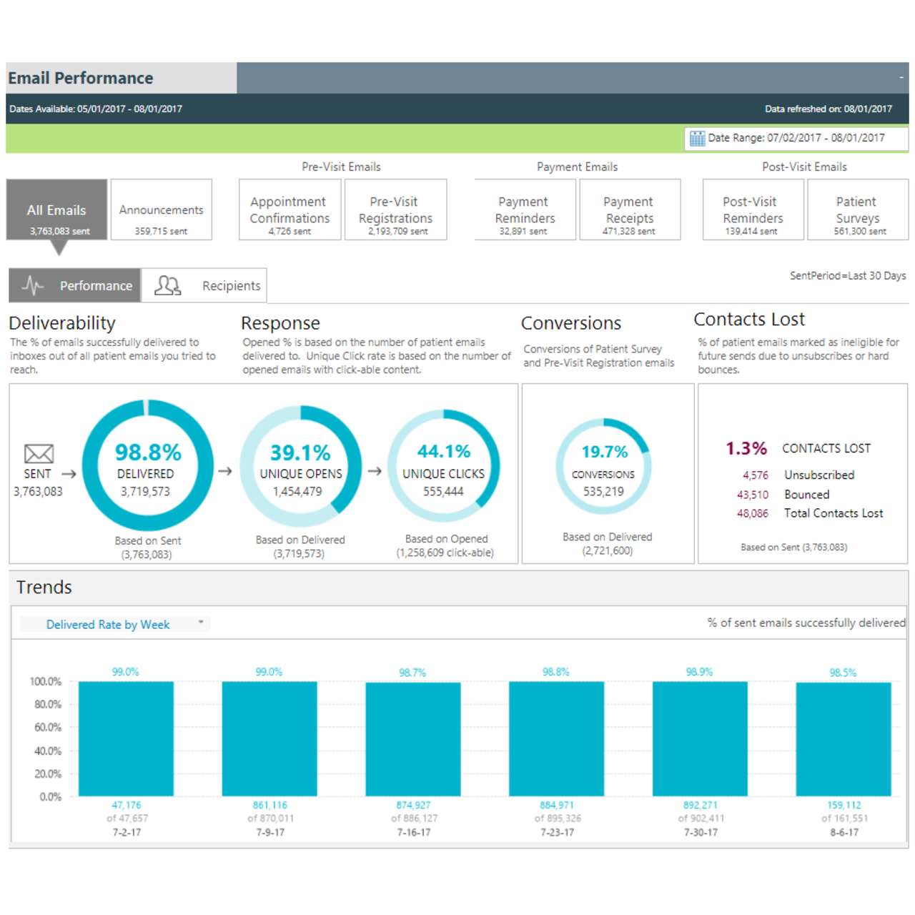Select the Payment Reminders tile
915x915 pixels.
coord(525,210)
